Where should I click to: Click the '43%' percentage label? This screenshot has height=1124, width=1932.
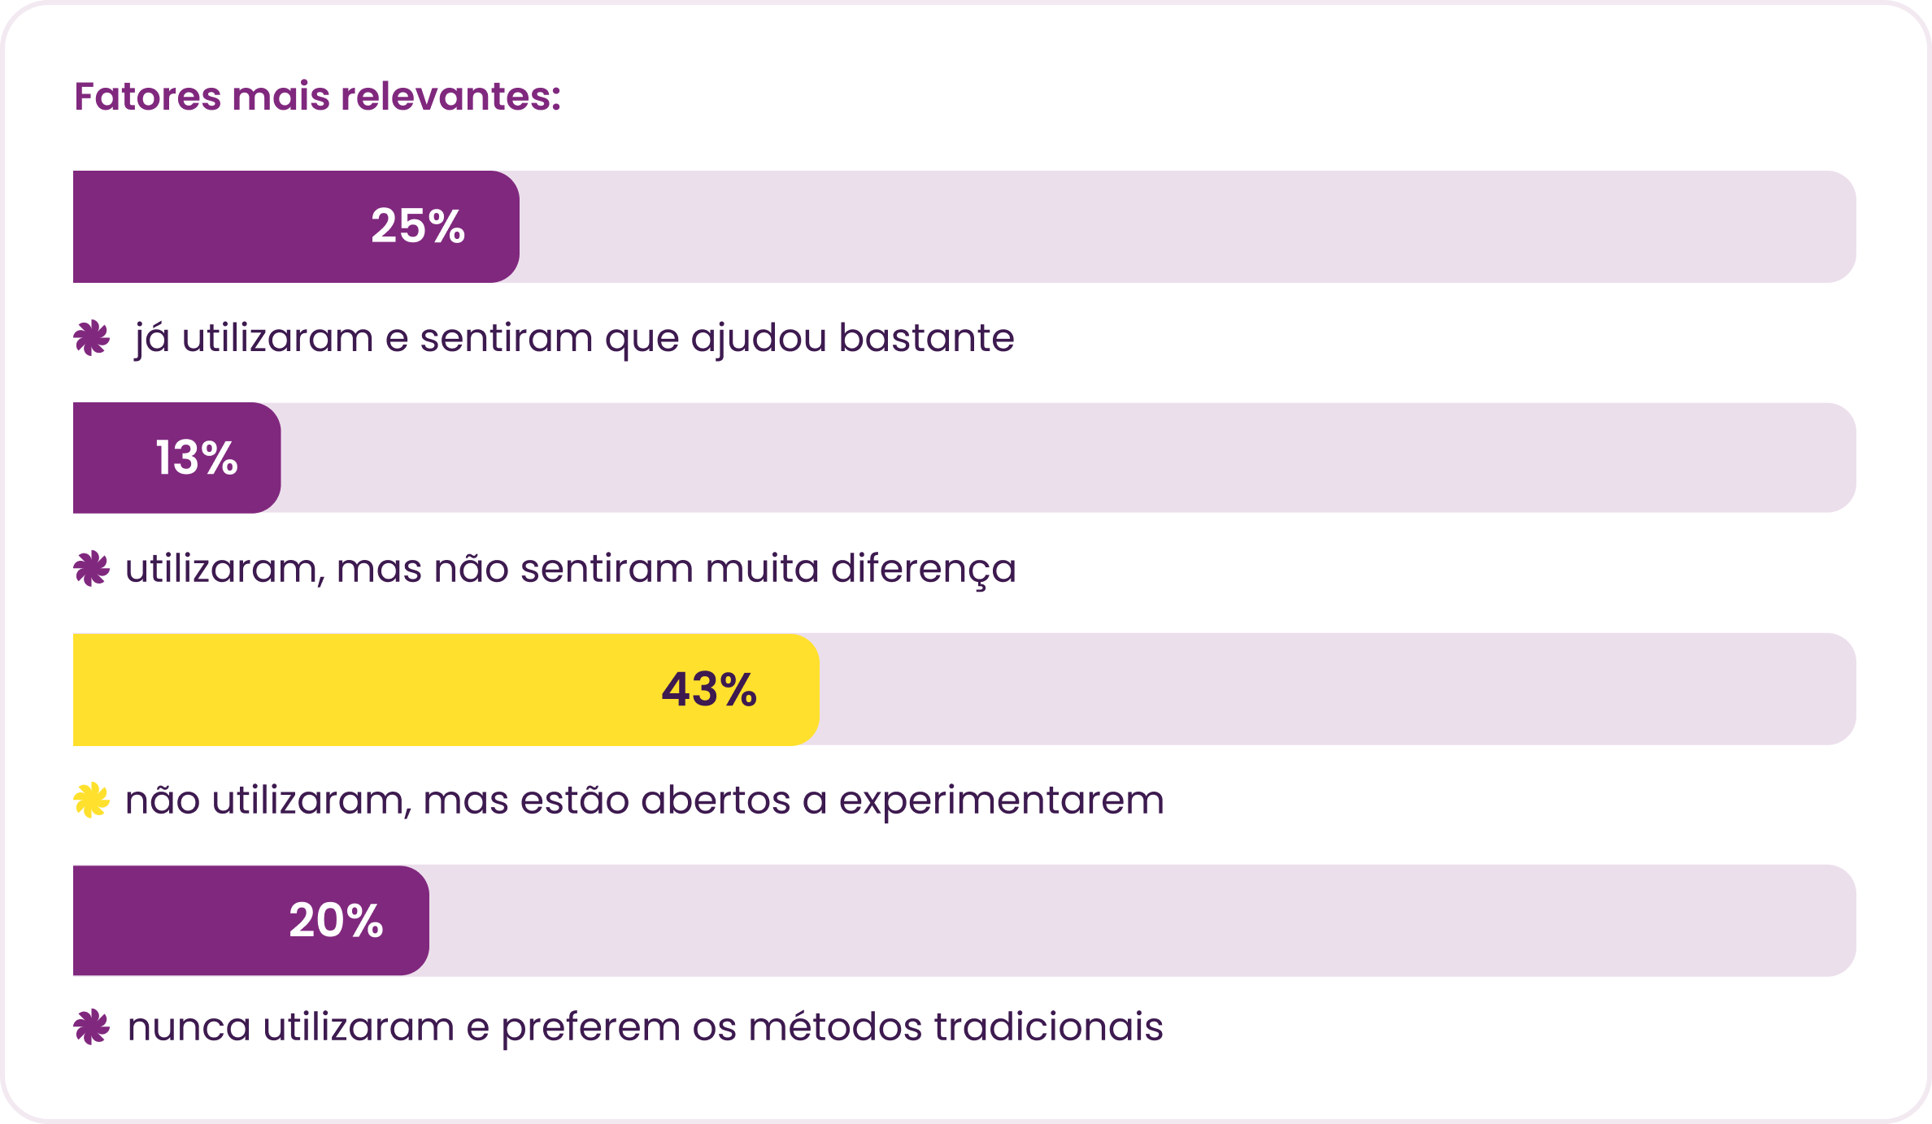pyautogui.click(x=709, y=689)
